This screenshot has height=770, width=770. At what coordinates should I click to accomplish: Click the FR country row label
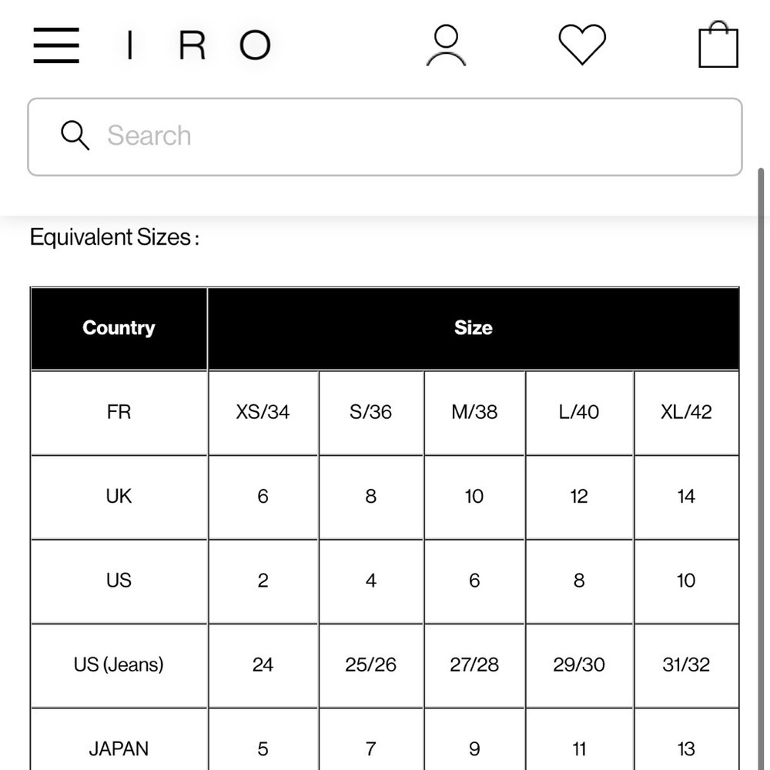coord(119,413)
